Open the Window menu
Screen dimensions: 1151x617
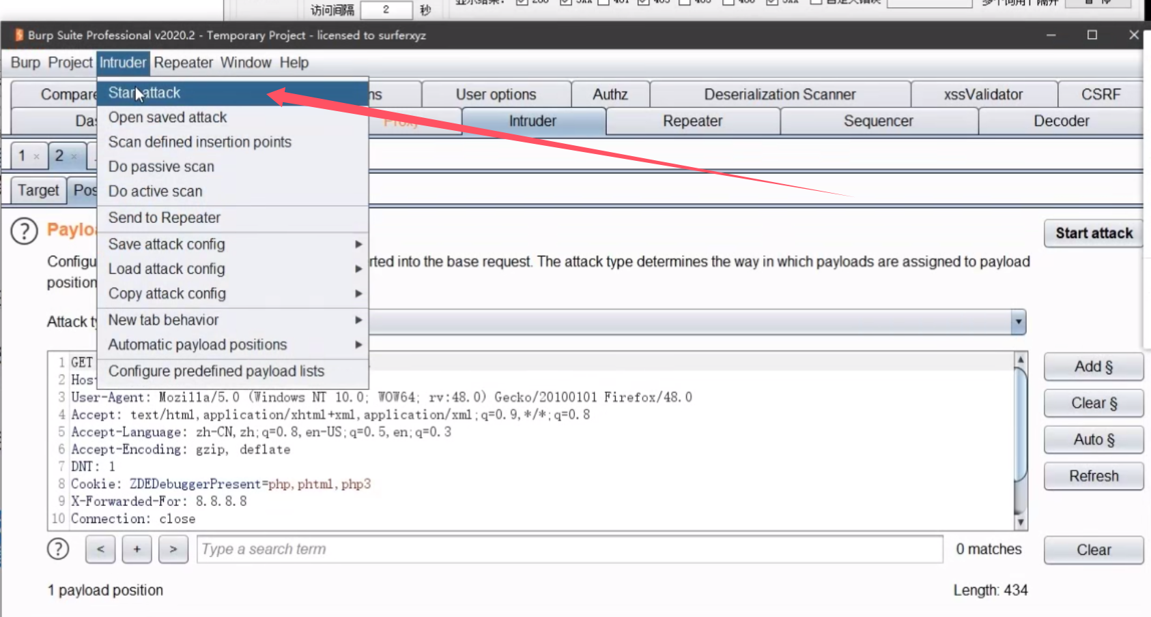(x=246, y=63)
